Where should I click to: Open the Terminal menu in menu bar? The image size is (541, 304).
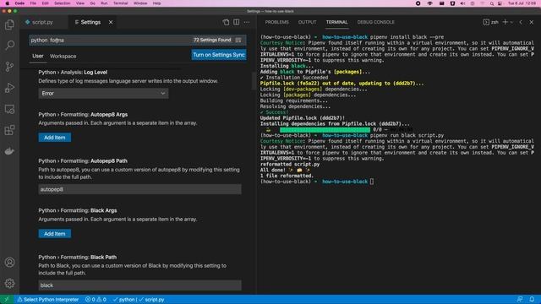[x=120, y=3]
